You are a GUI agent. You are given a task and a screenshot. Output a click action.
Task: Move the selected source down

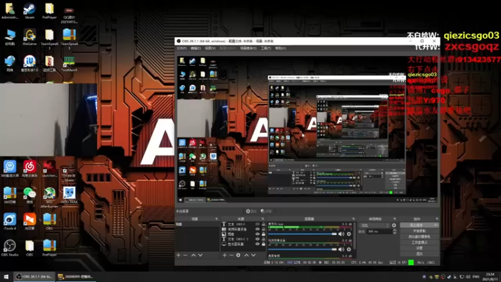[x=254, y=255]
